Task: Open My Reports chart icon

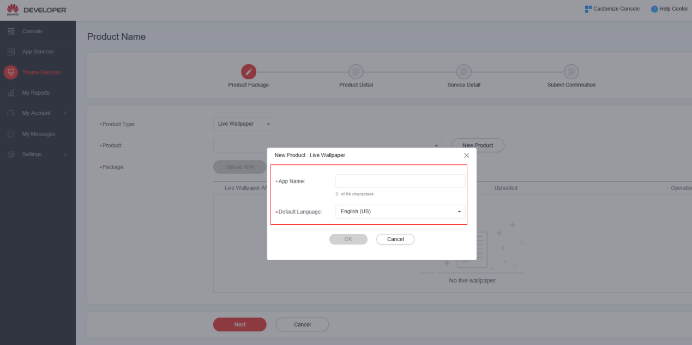Action: click(11, 93)
